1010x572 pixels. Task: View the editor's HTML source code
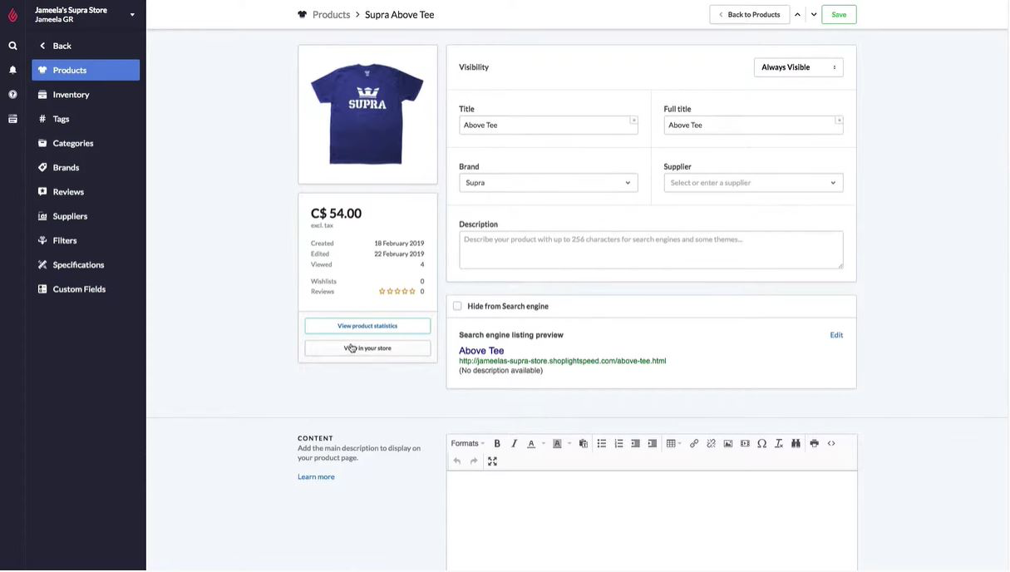(x=830, y=442)
